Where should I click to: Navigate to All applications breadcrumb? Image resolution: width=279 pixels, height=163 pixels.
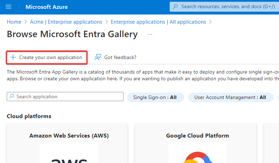(158, 22)
